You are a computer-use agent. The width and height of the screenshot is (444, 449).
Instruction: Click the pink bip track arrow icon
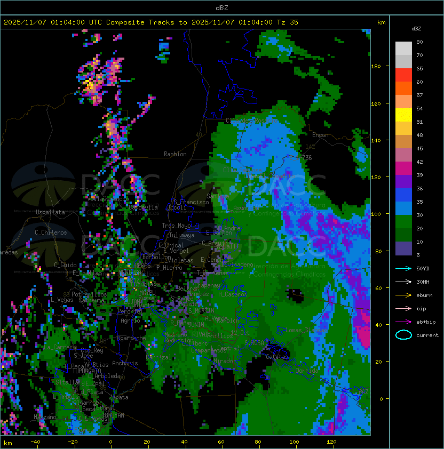tap(403, 308)
